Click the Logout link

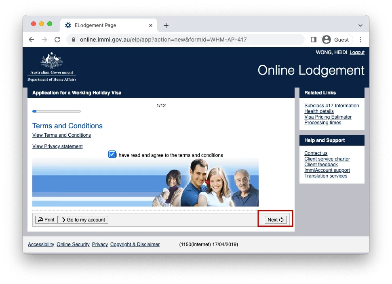(357, 52)
